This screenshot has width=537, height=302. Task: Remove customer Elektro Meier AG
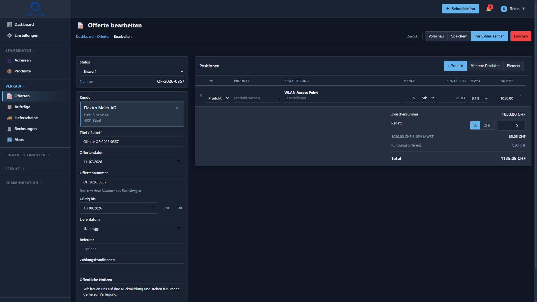pyautogui.click(x=177, y=108)
